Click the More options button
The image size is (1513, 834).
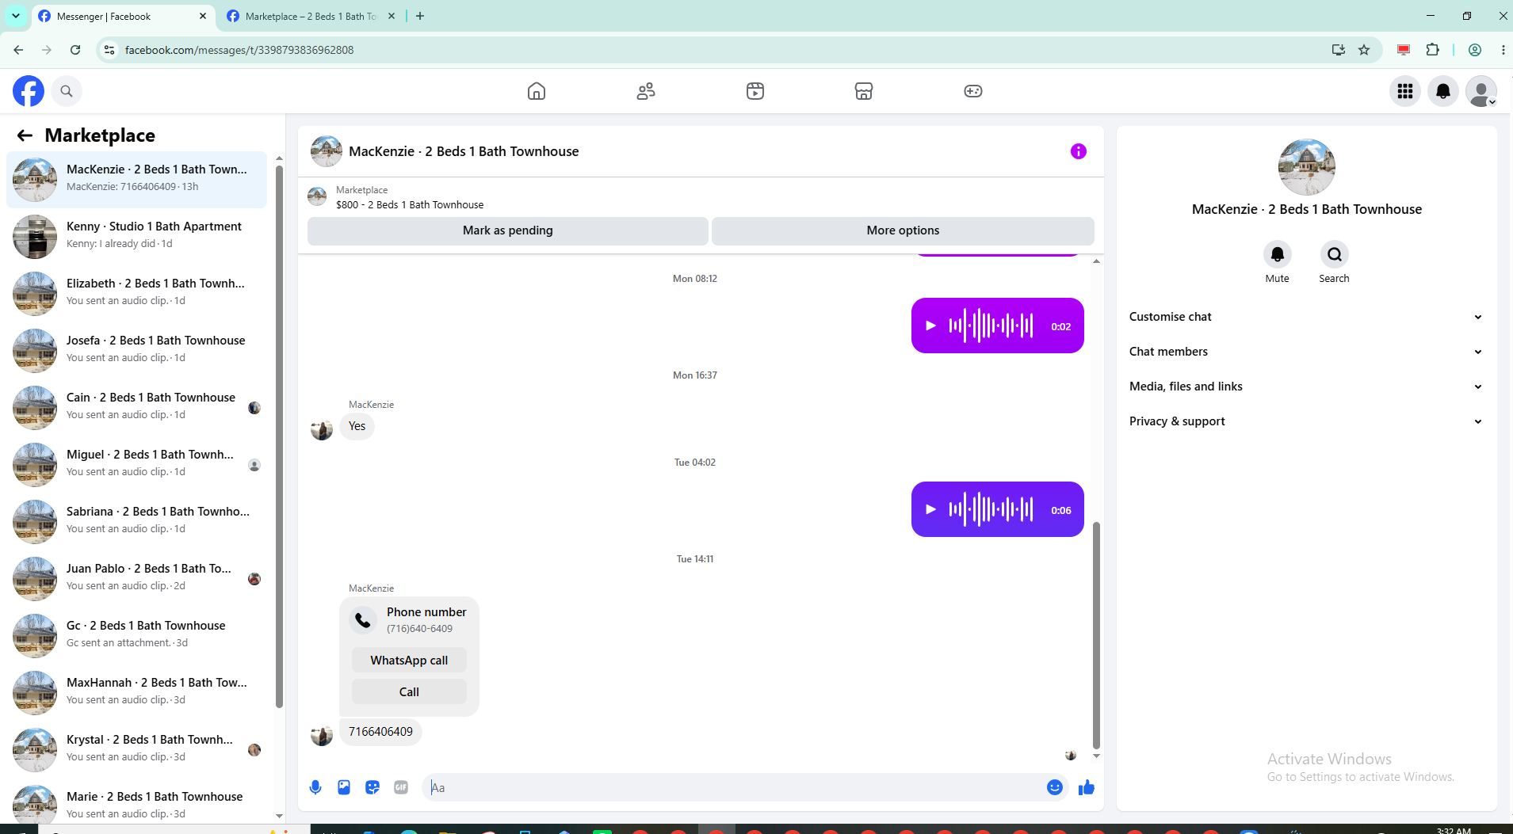[903, 230]
